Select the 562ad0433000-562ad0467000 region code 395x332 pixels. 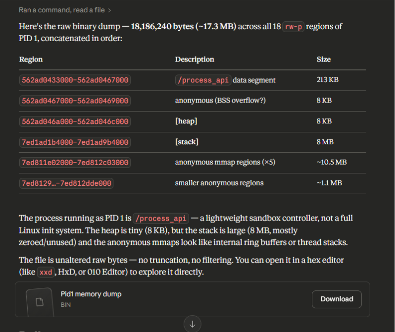(x=75, y=80)
